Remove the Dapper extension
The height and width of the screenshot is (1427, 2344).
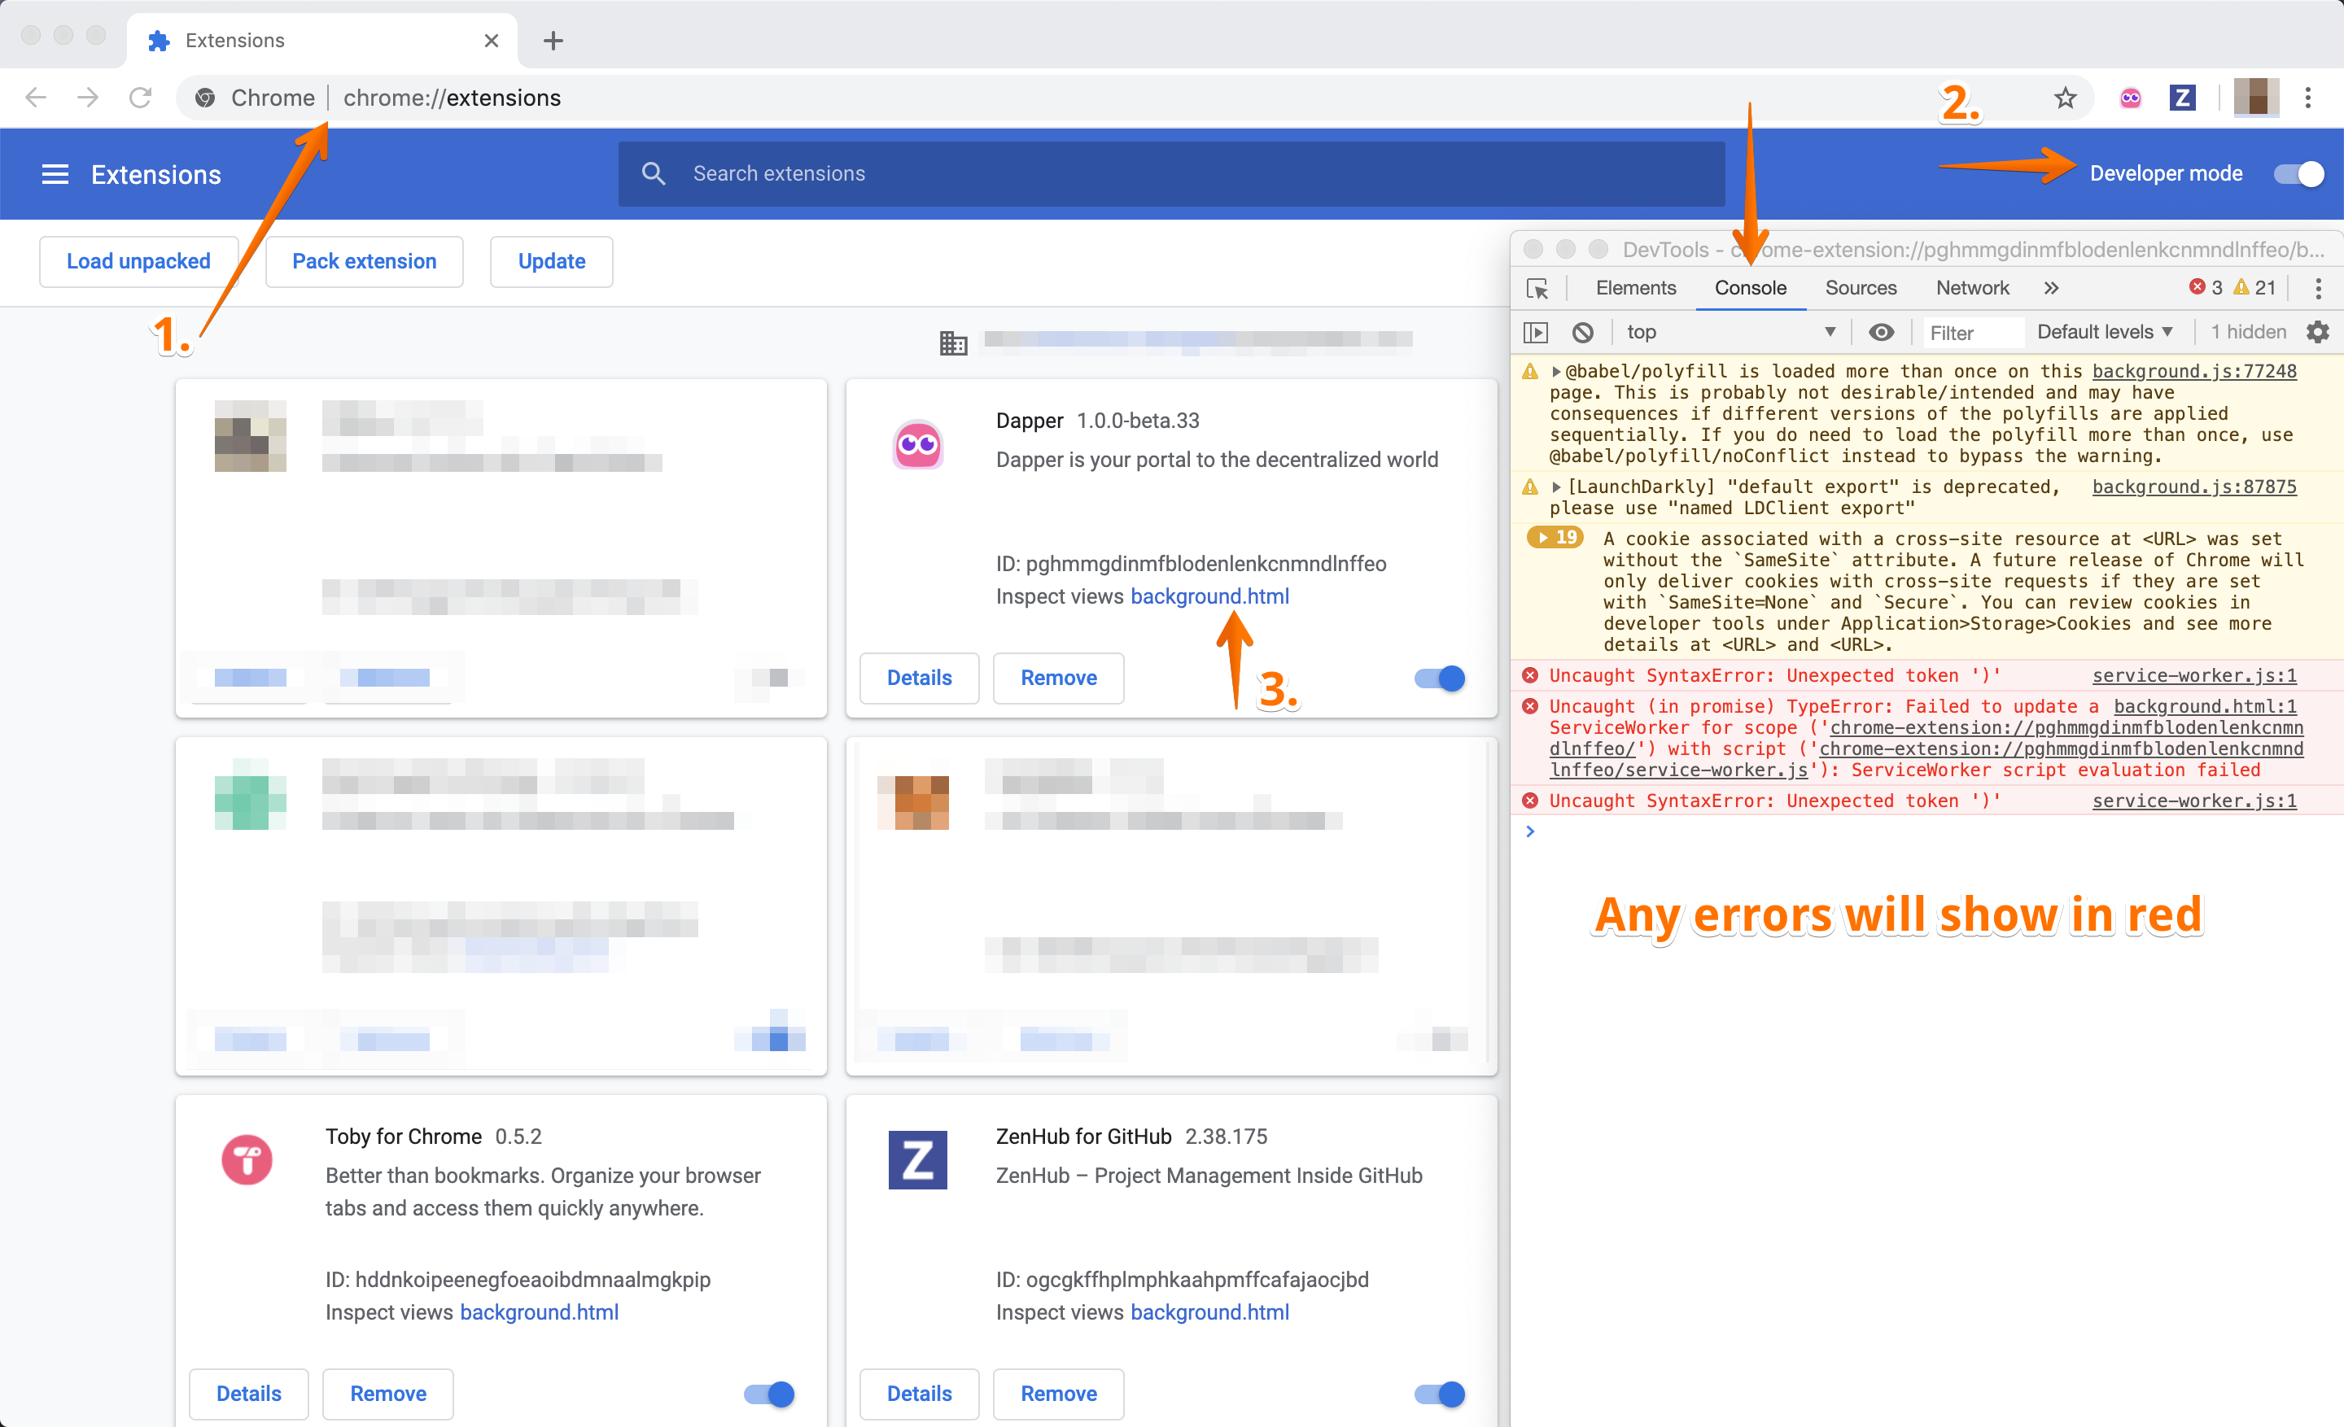point(1059,678)
